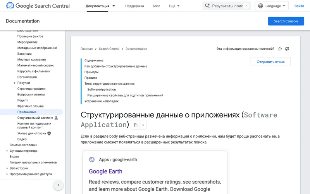
Task: Click the Search Console button
Action: pyautogui.click(x=286, y=21)
